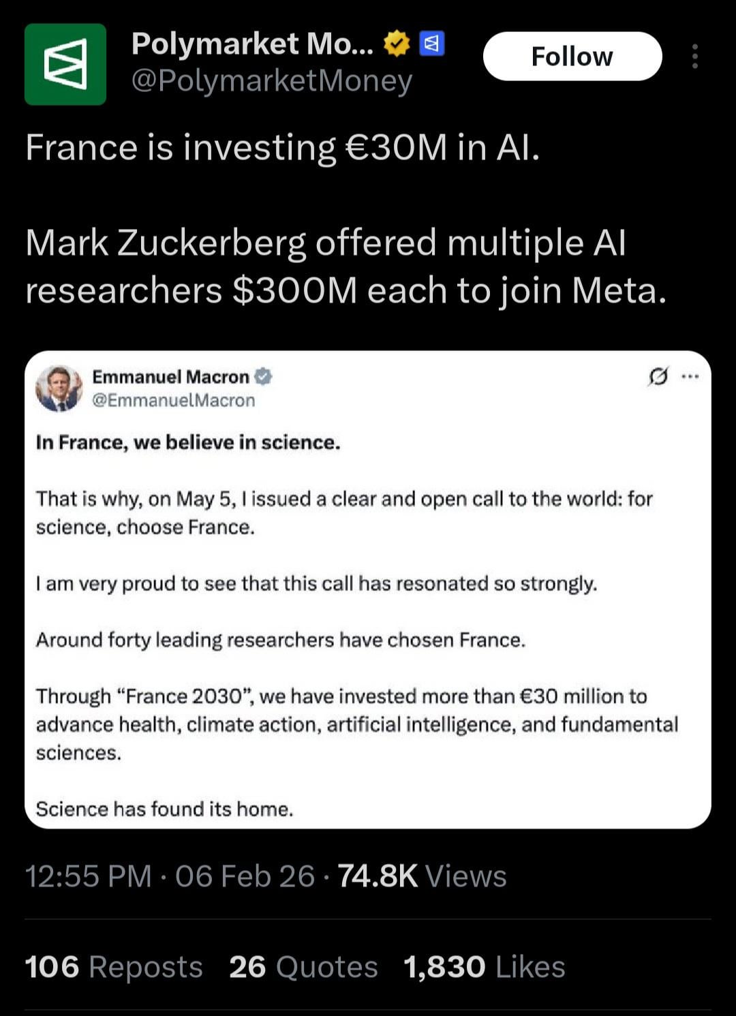Screen dimensions: 736x1016
Task: Open the @PolymarketMoney handle
Action: point(271,81)
